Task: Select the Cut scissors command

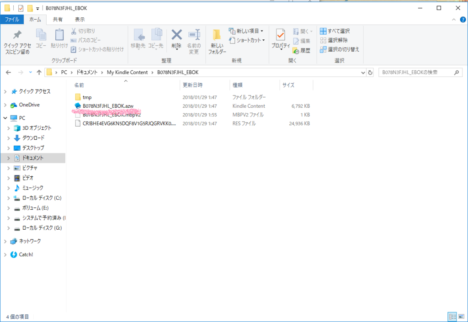Action: pos(83,31)
